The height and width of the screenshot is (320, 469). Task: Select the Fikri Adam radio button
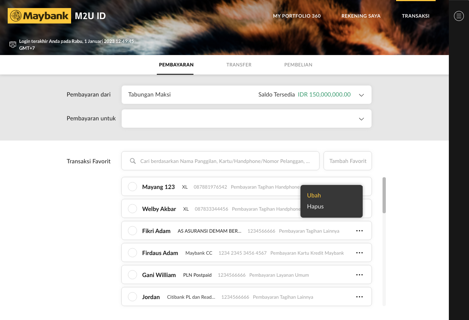(132, 231)
